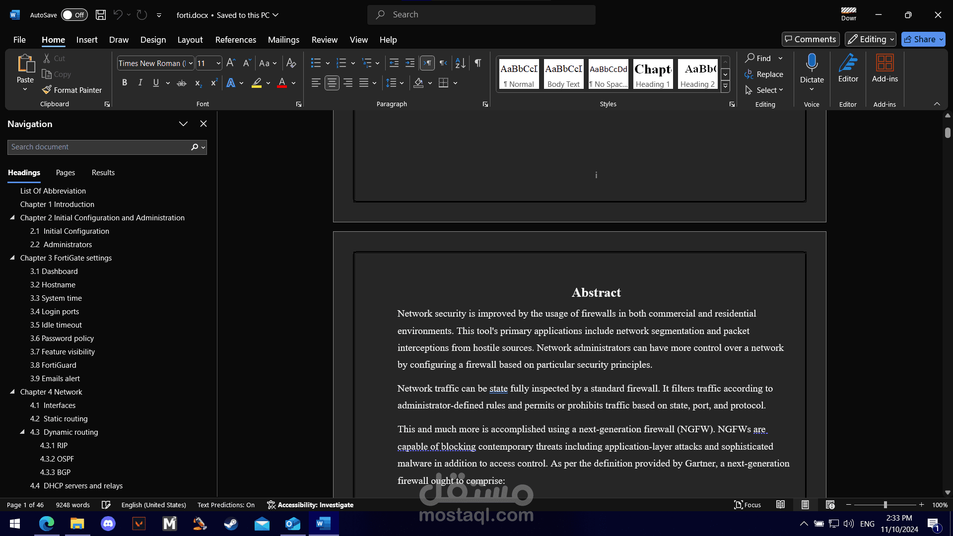Toggle right-to-left text direction

pos(443,63)
